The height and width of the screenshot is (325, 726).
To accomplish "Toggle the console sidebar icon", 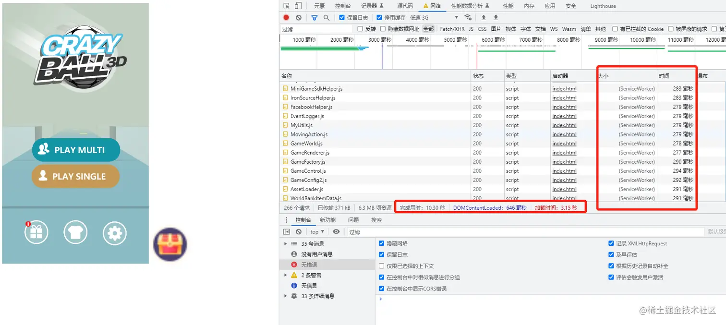I will [x=287, y=231].
